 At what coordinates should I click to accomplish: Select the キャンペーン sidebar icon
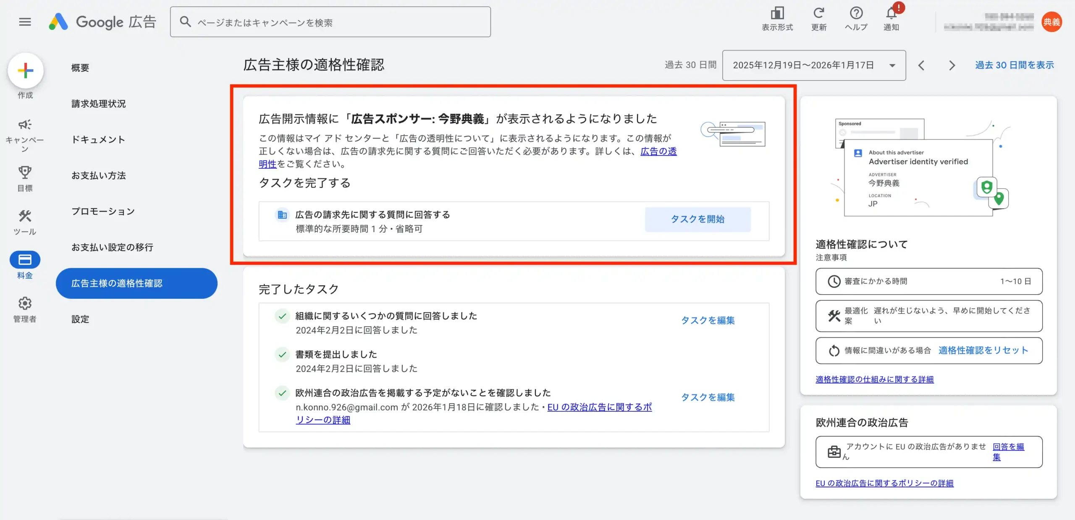(x=25, y=125)
